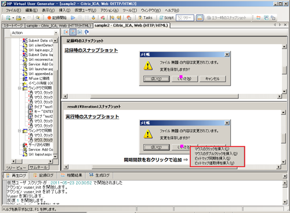Click the magnifier find icon in toolbar
The height and width of the screenshot is (213, 290).
tap(38, 18)
